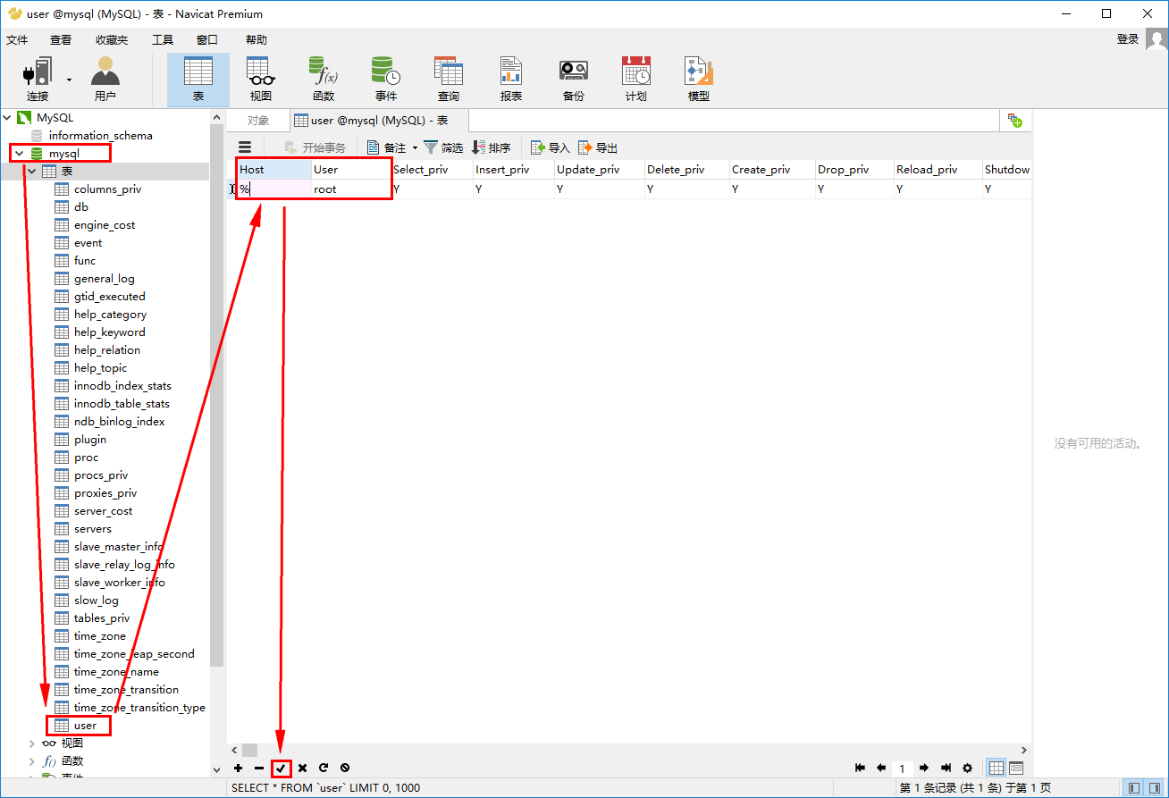Open the 工具 (Tools) menu
The image size is (1169, 798).
tap(163, 40)
